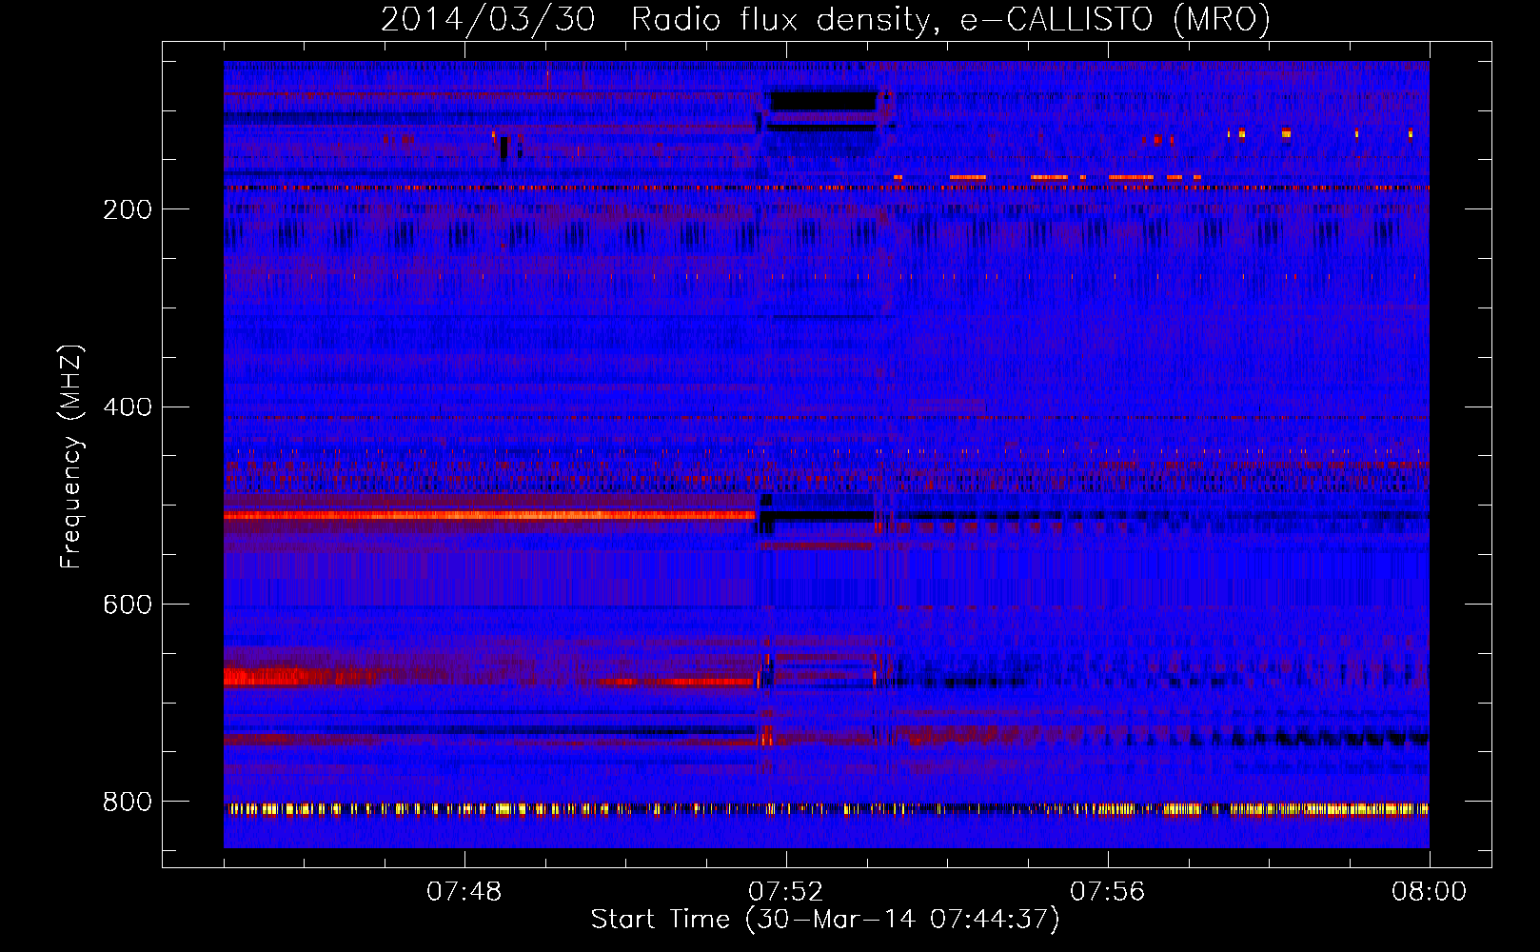Click the 600 frequency tick label
Image resolution: width=1540 pixels, height=952 pixels.
click(x=128, y=605)
